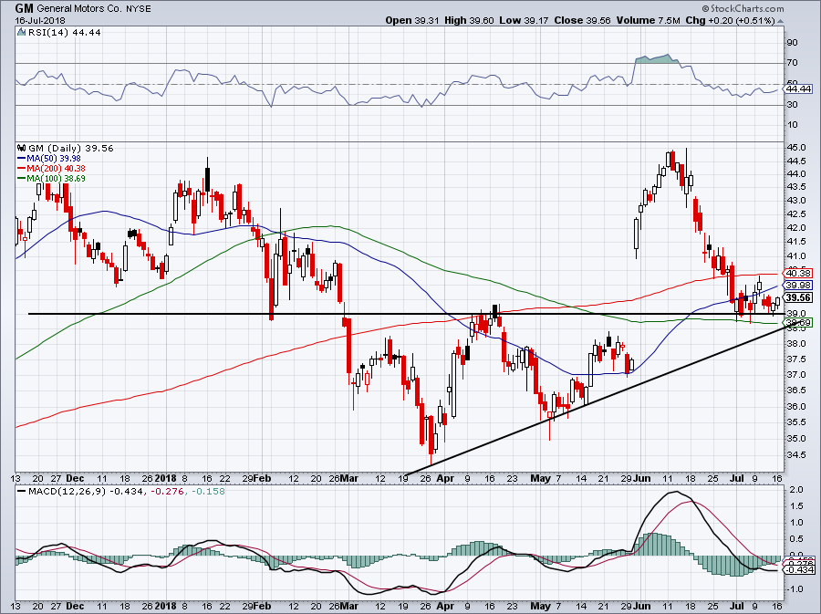The height and width of the screenshot is (614, 821).
Task: Click the candlestick icon beside GM (Daily)
Action: click(21, 148)
